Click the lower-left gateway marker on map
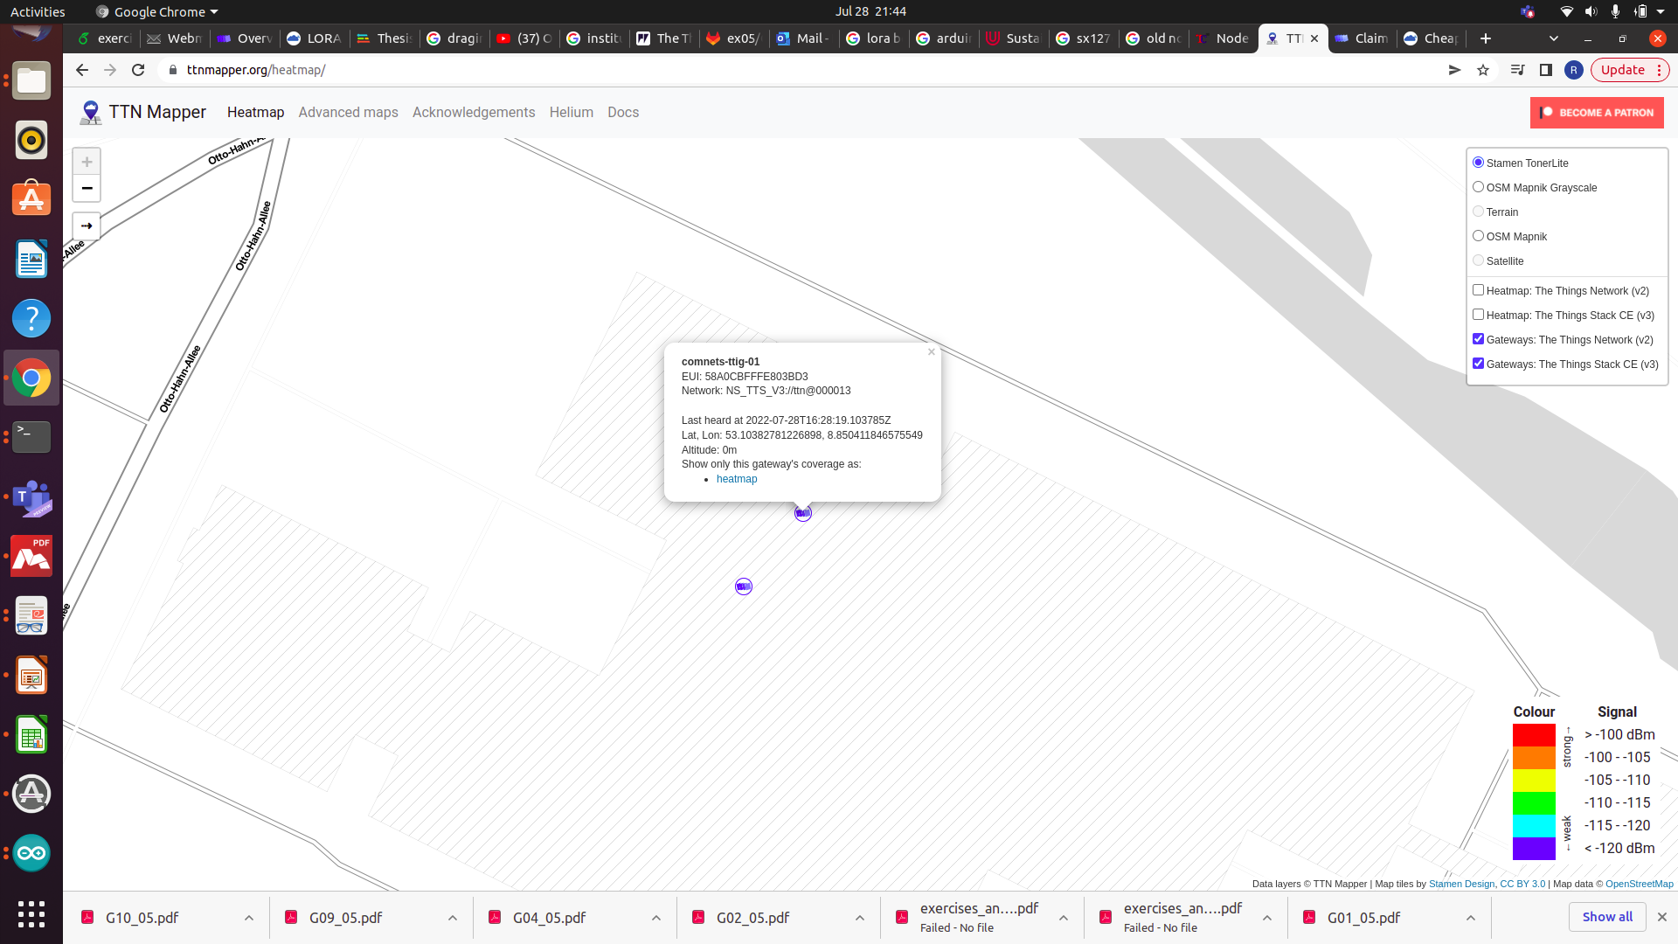This screenshot has width=1678, height=944. click(x=744, y=587)
